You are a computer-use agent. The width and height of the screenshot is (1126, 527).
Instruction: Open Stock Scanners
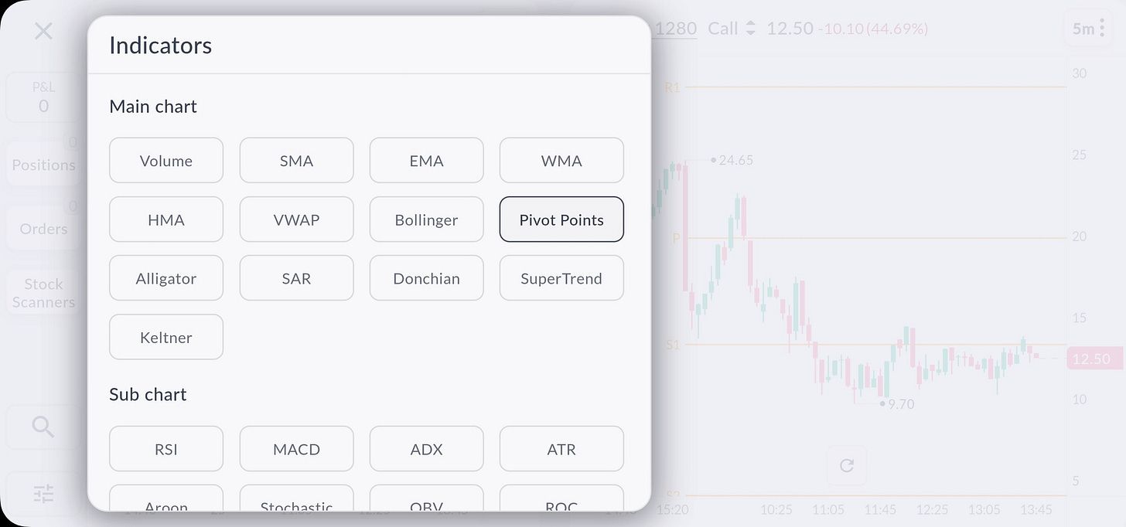pyautogui.click(x=43, y=293)
